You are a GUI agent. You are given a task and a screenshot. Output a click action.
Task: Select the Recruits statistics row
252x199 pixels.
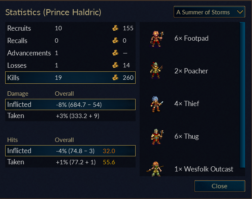coord(70,28)
